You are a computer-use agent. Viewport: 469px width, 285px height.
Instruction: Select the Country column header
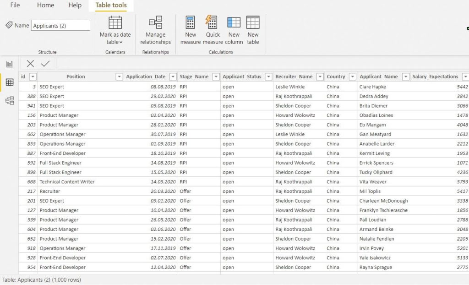tap(336, 77)
